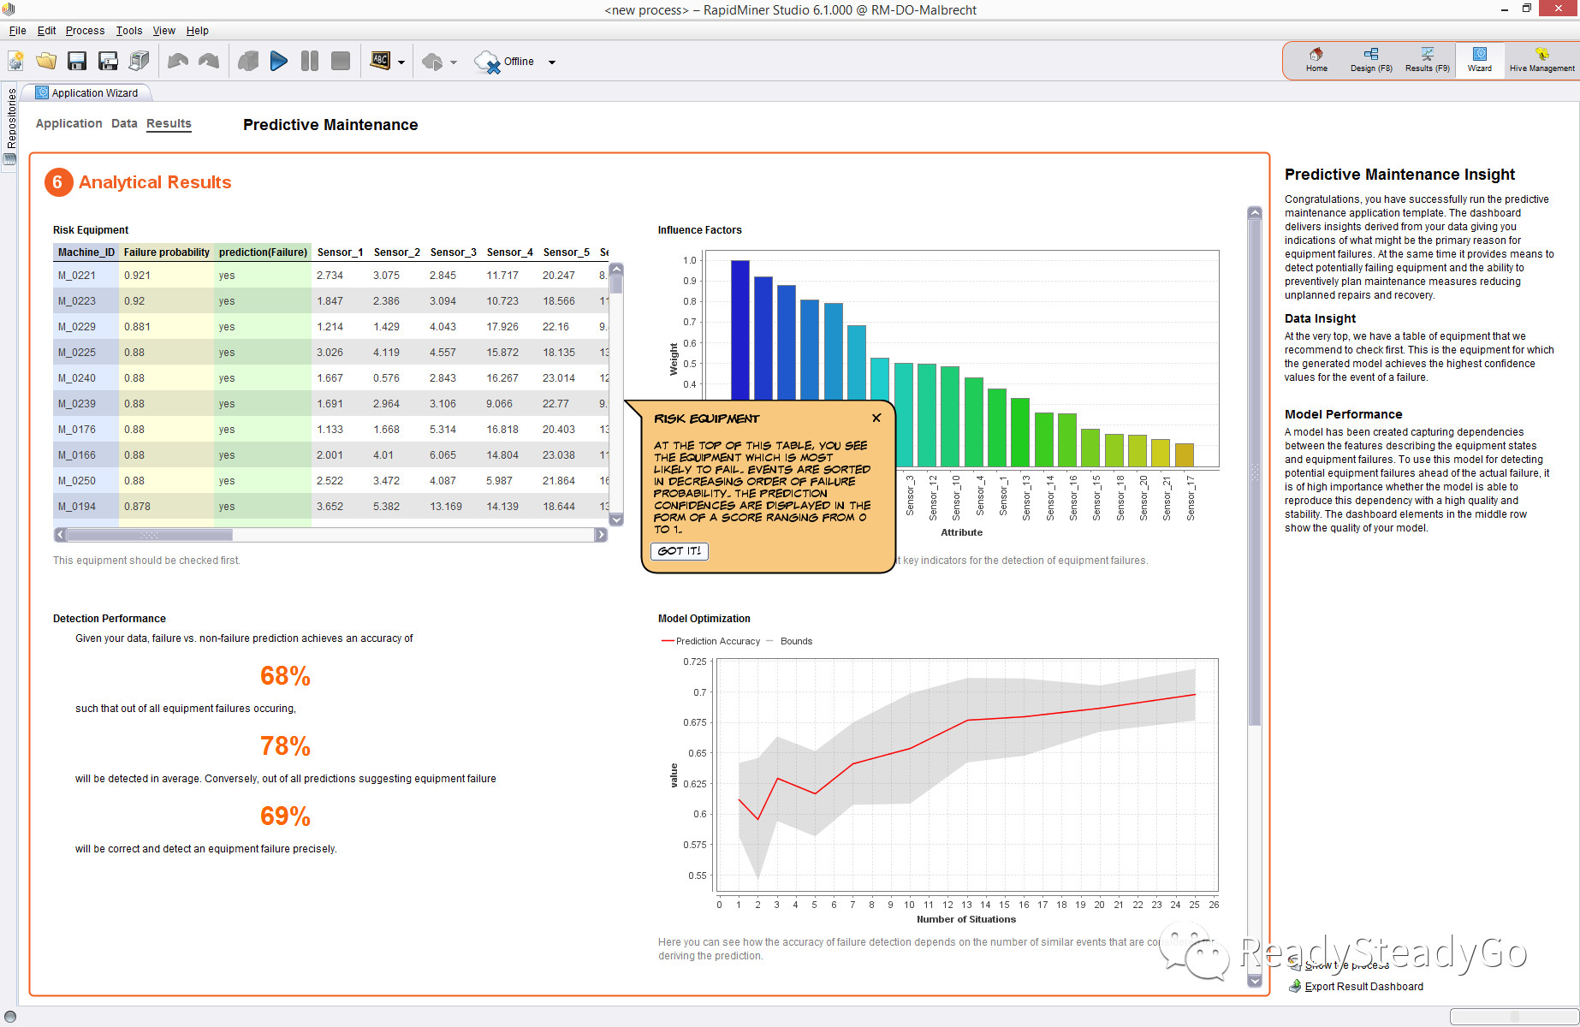The height and width of the screenshot is (1027, 1580).
Task: Click the Pause process icon
Action: click(x=310, y=61)
